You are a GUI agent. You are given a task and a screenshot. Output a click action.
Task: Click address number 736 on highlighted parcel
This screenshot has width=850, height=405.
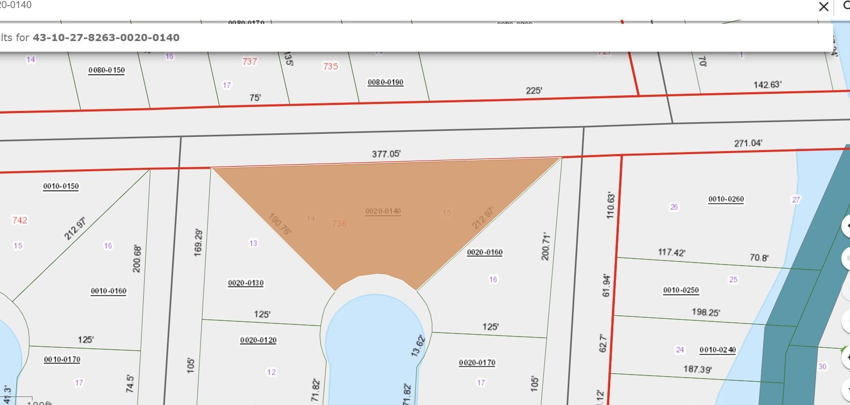pyautogui.click(x=339, y=223)
